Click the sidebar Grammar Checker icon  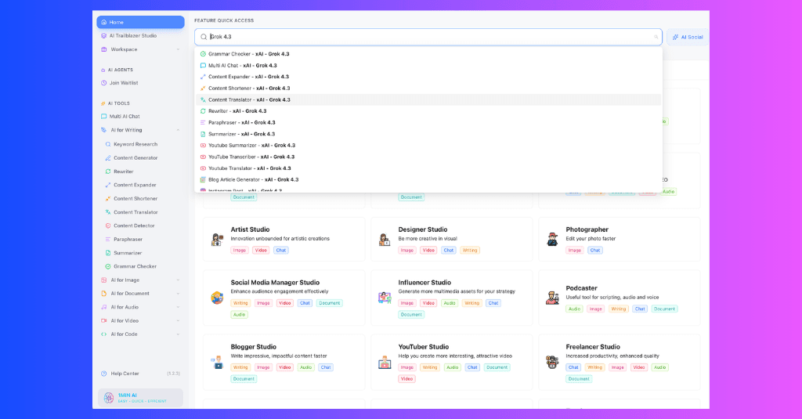pos(108,266)
